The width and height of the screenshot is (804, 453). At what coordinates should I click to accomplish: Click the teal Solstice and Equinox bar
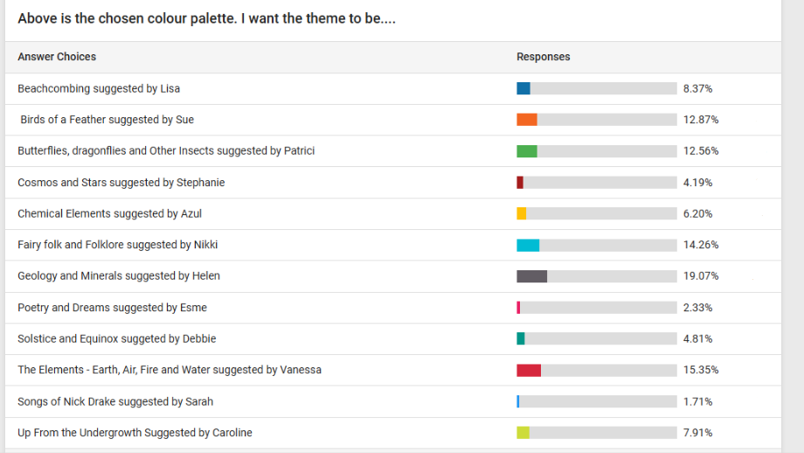521,338
